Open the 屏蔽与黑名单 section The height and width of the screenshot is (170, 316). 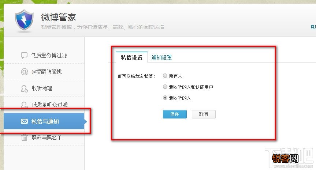click(44, 137)
